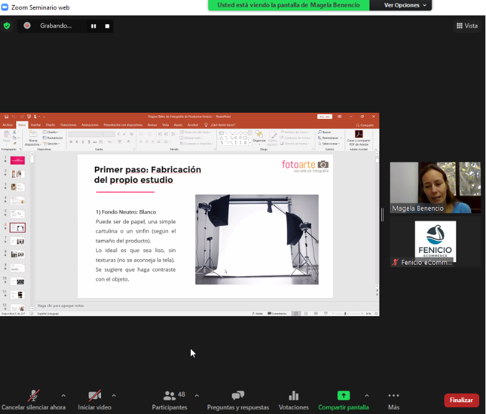Expand audio options arrow beside microphone

63,395
